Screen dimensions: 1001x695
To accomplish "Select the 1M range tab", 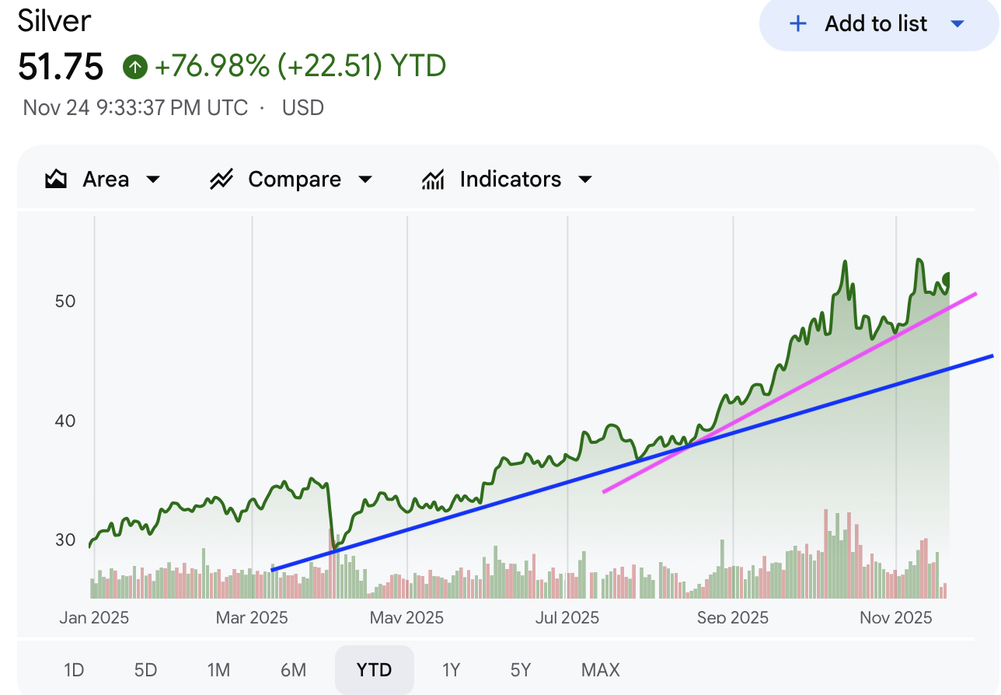I will point(218,669).
